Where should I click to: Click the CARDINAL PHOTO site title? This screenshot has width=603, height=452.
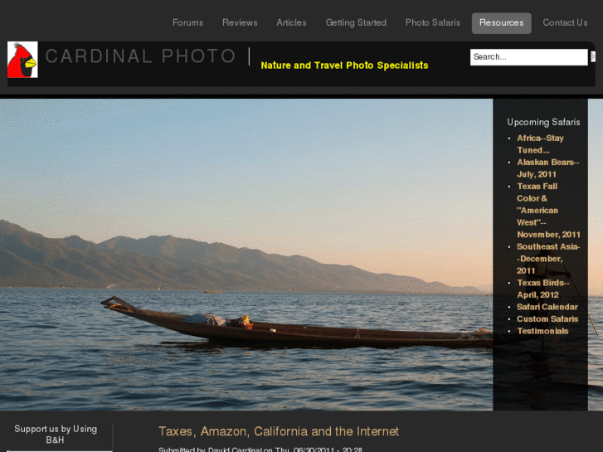(x=140, y=56)
